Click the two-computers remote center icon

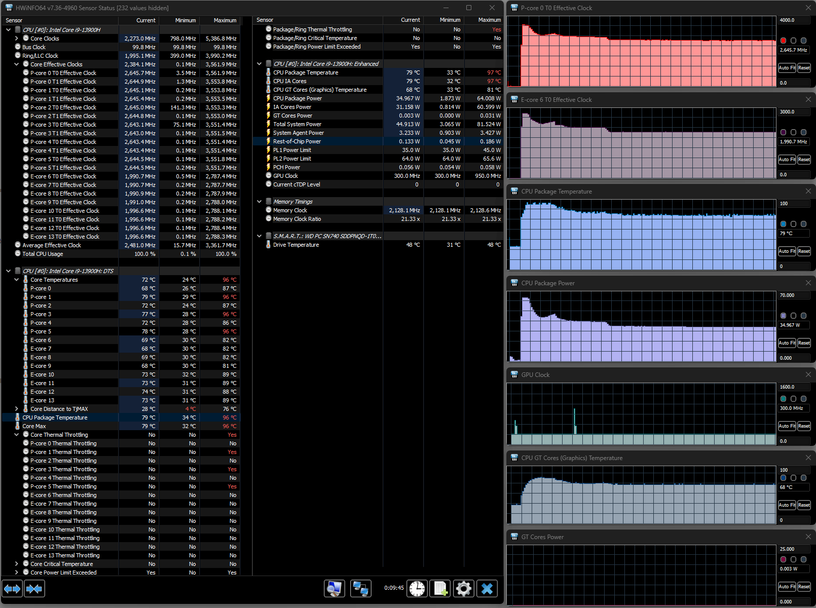pos(360,589)
